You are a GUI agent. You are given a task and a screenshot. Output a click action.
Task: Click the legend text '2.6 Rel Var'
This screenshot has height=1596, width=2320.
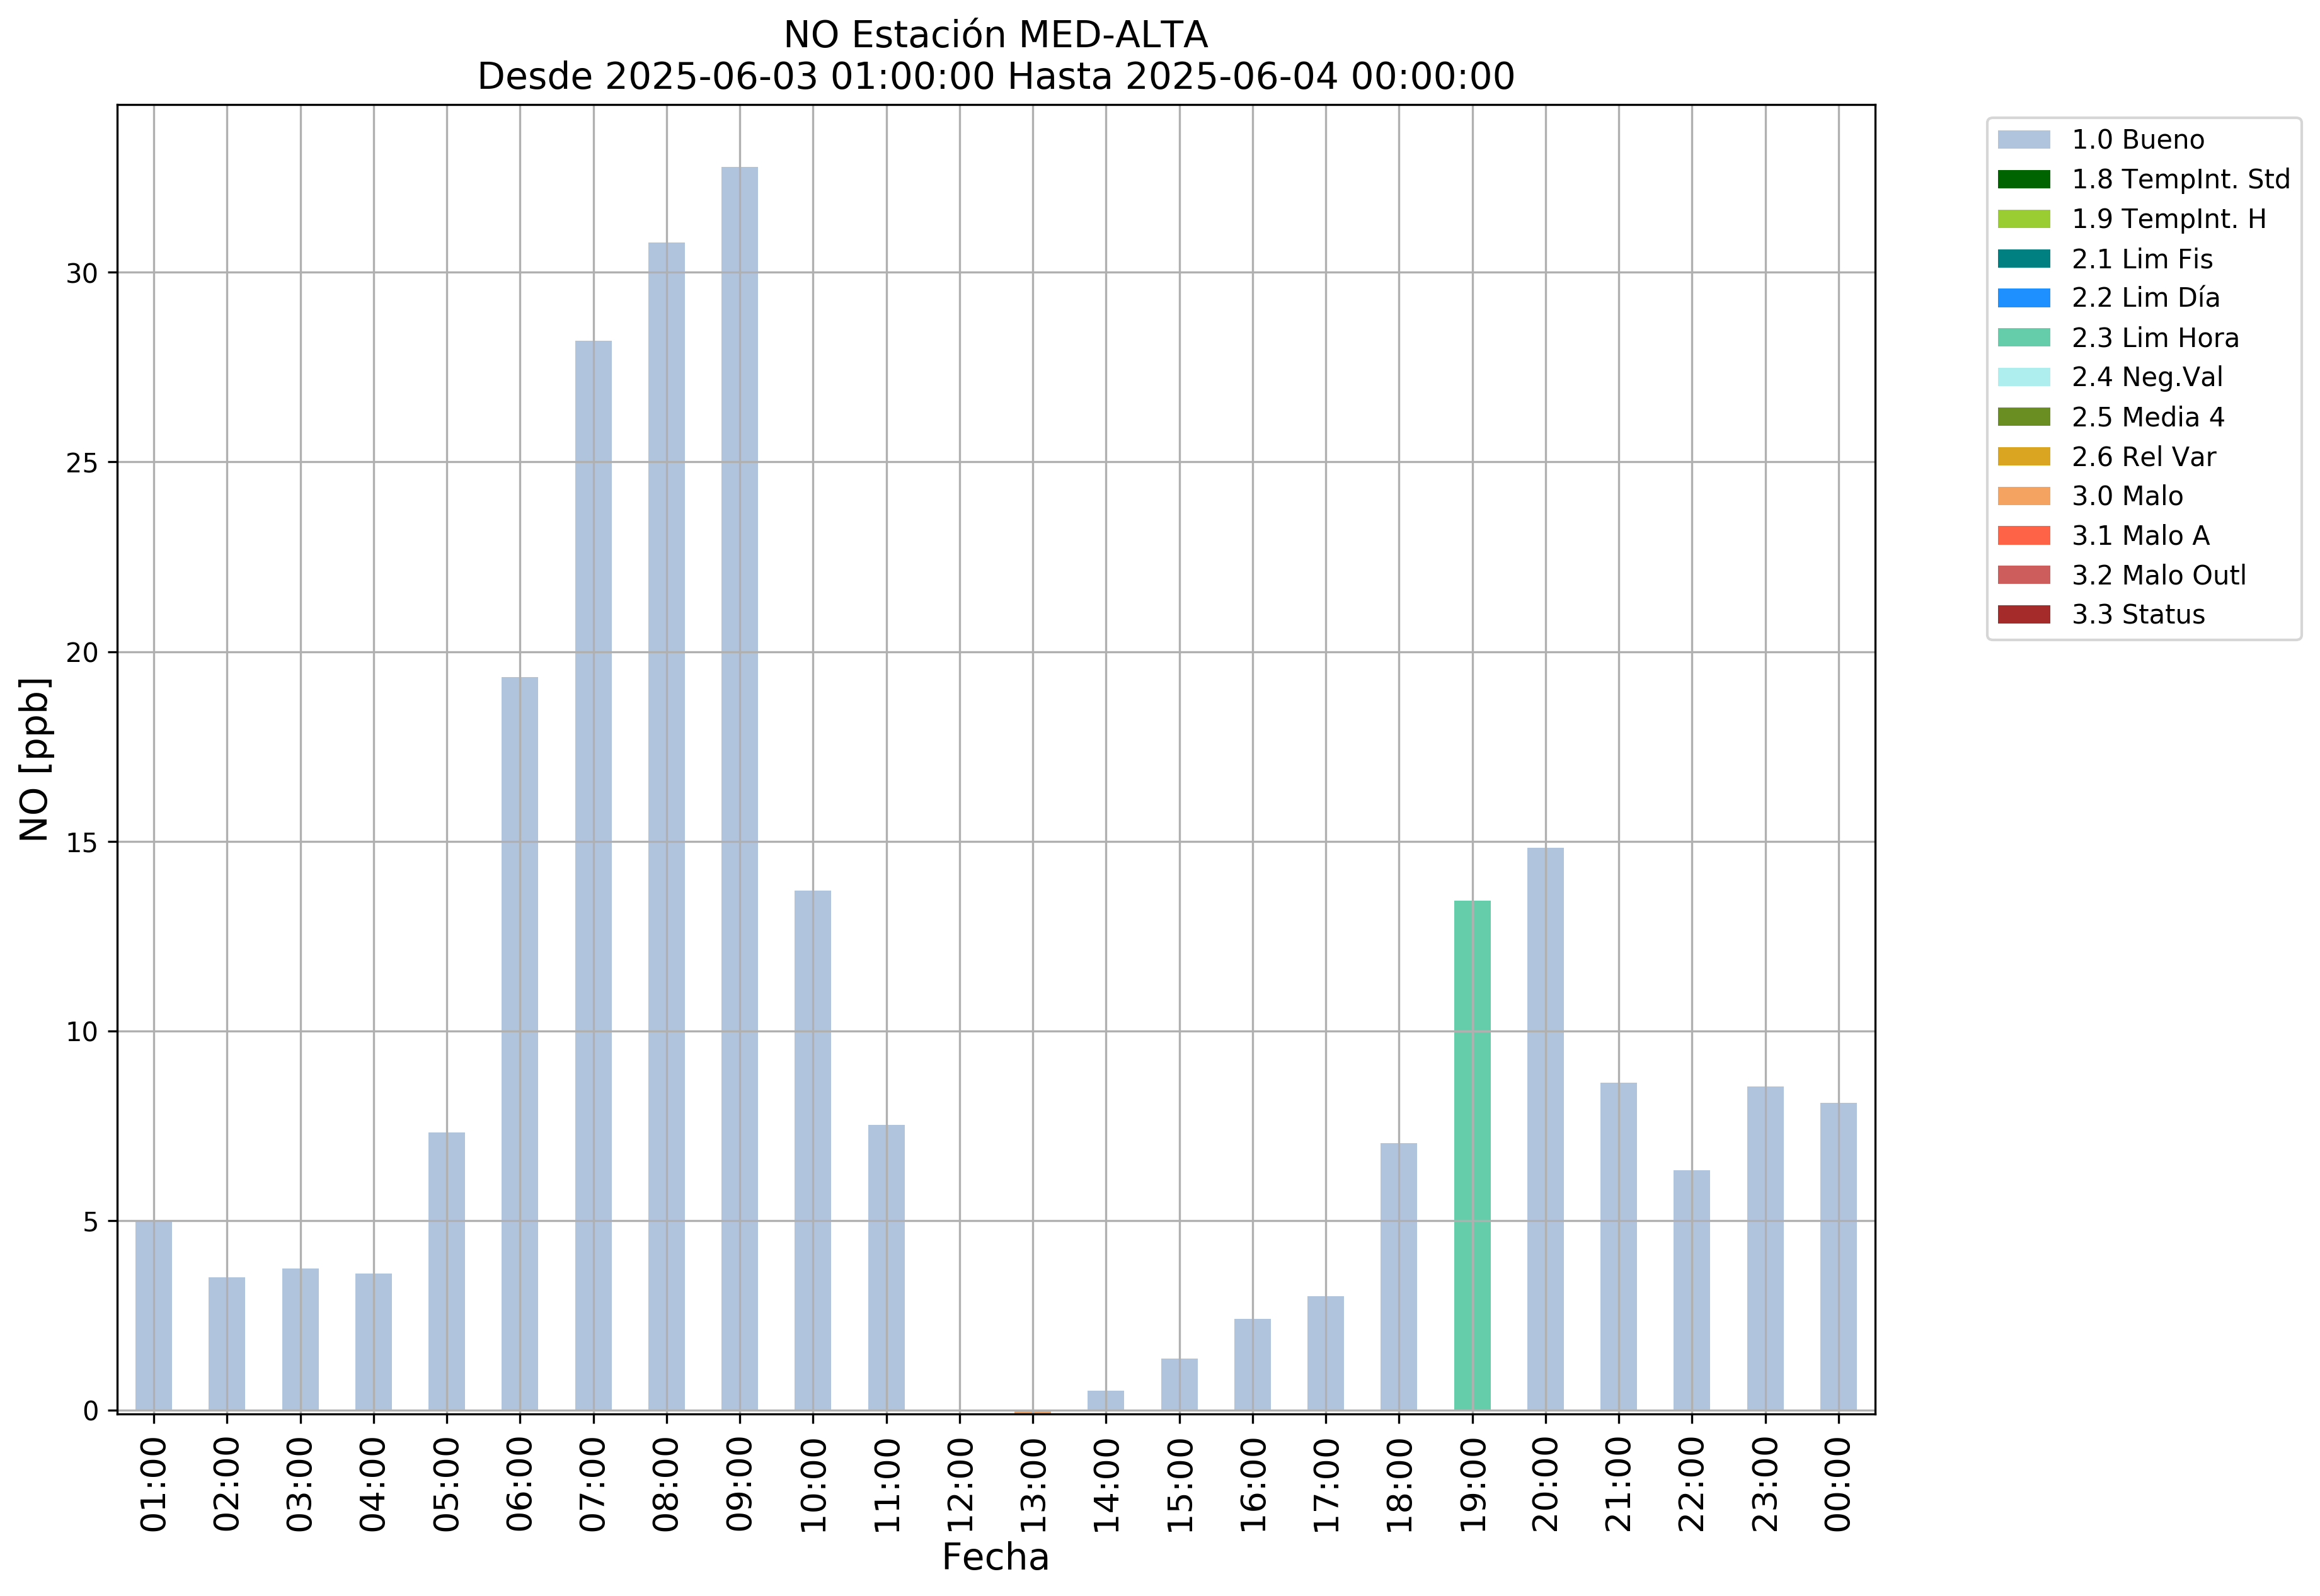pos(2144,457)
